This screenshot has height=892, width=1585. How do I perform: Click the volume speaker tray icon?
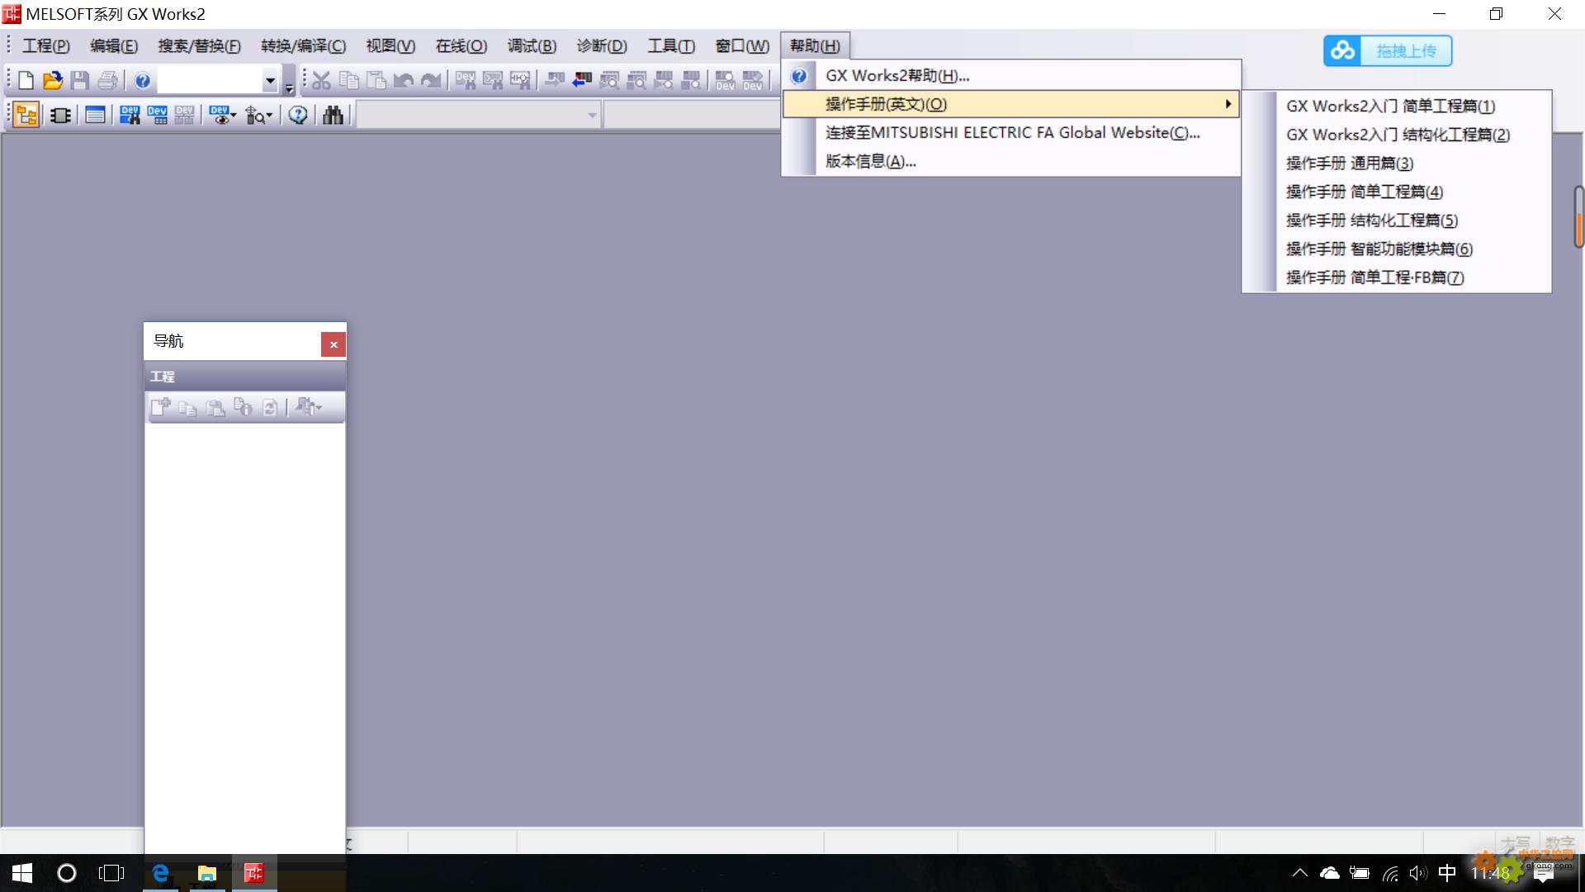point(1418,873)
